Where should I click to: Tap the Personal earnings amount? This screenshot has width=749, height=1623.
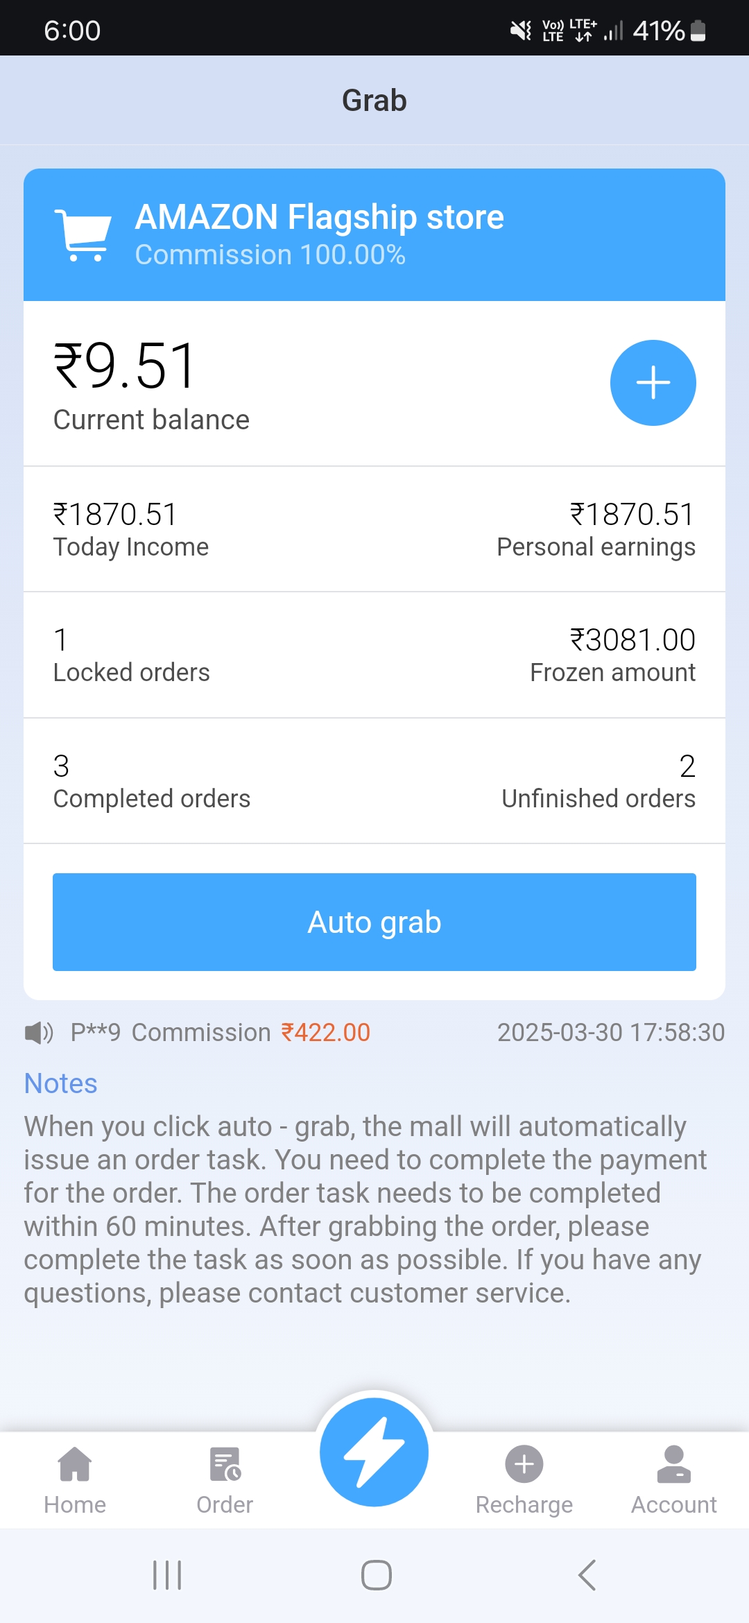[x=632, y=515]
